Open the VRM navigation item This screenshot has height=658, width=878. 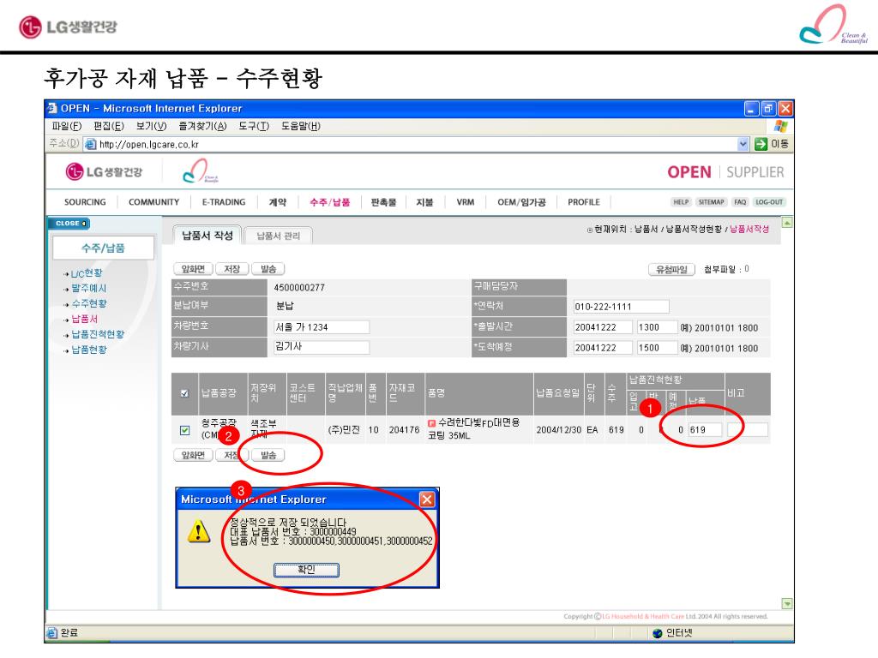coord(466,202)
